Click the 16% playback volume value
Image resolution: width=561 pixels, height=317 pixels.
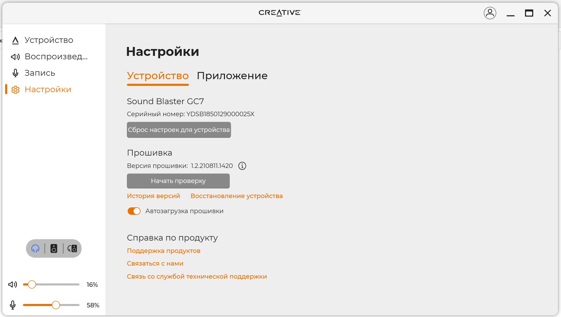coord(92,285)
